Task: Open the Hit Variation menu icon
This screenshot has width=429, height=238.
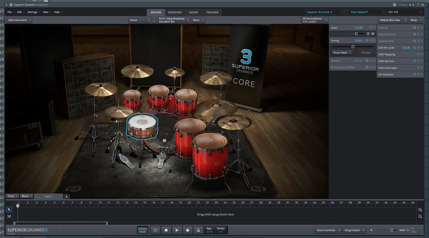Action: point(419,74)
